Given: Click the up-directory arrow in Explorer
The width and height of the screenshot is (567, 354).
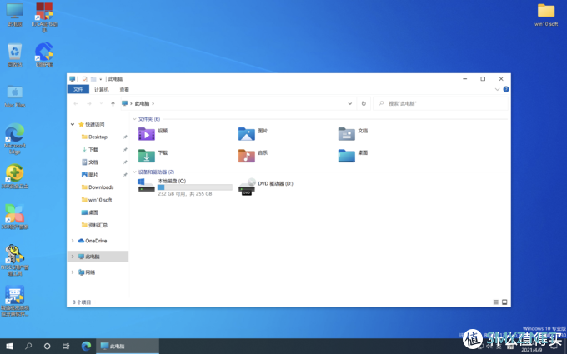Looking at the screenshot, I should point(113,103).
